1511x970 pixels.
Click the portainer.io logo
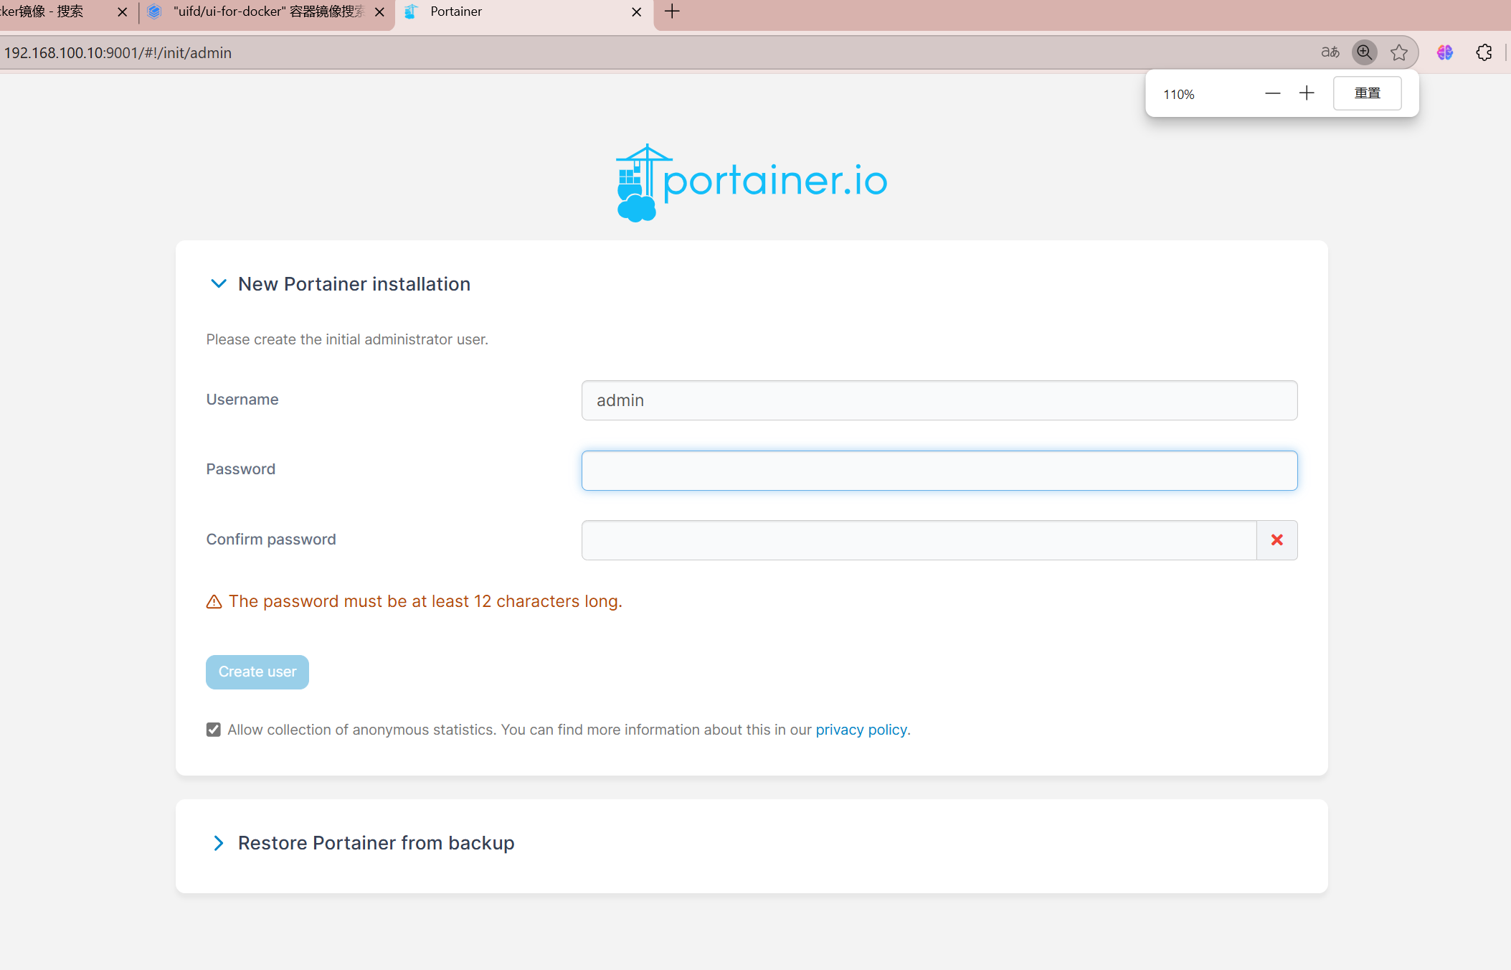pos(752,182)
